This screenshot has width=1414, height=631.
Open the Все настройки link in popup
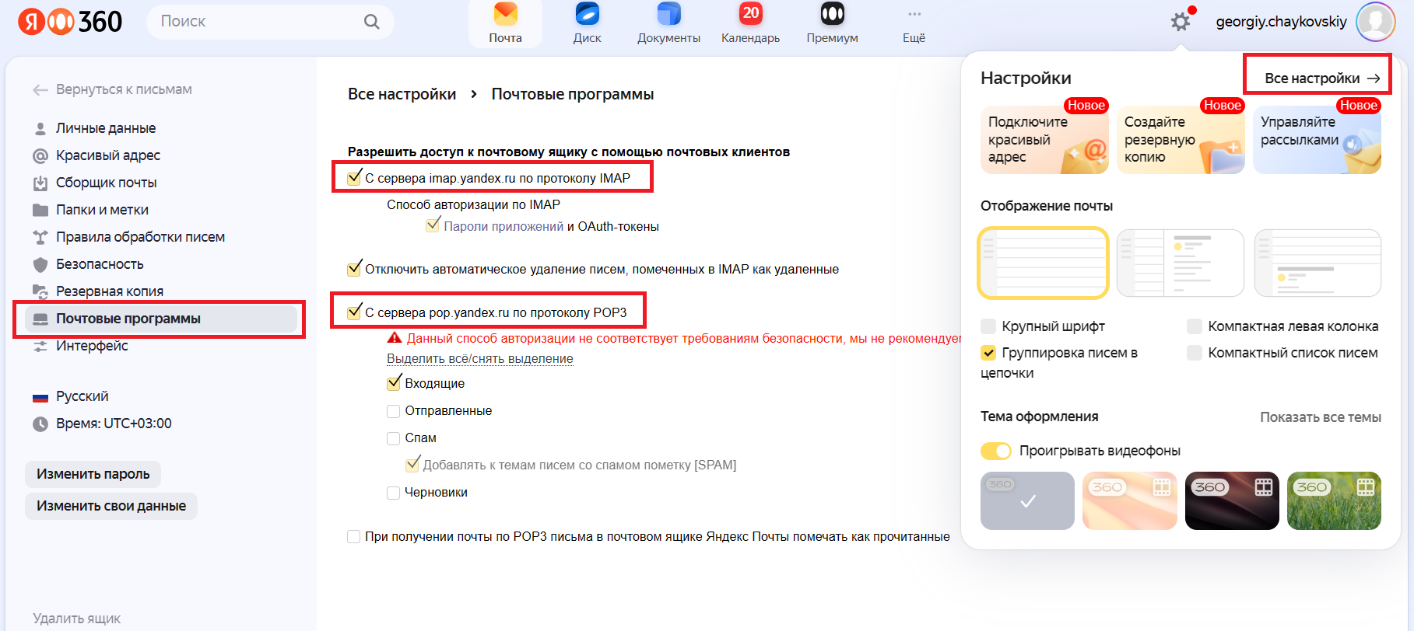pyautogui.click(x=1322, y=78)
